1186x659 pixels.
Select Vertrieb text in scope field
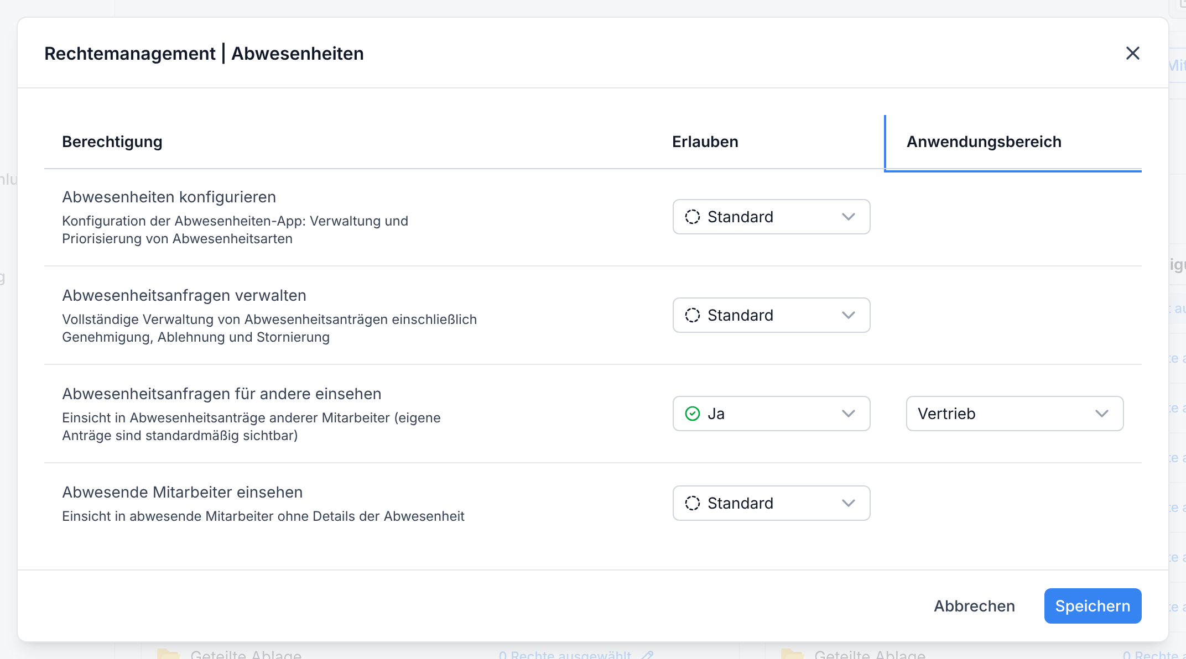click(946, 414)
